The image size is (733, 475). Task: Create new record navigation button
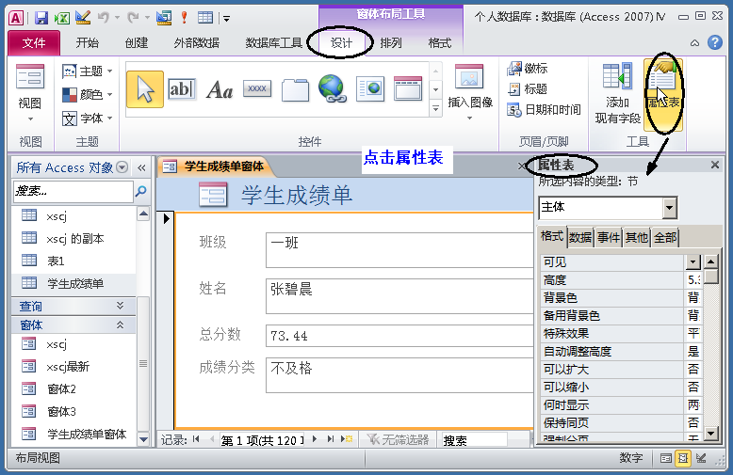pos(347,439)
